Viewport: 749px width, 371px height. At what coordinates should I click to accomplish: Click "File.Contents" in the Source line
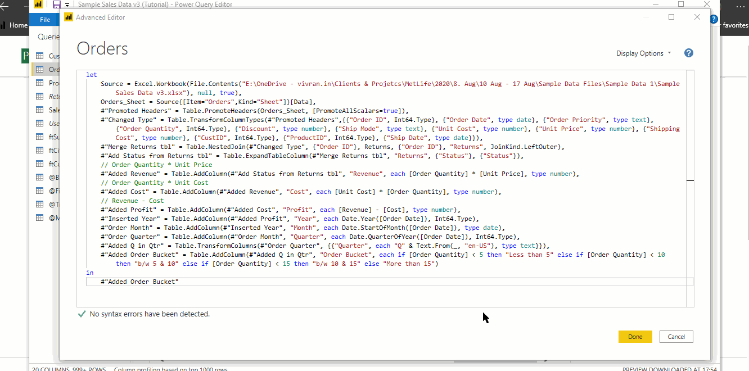point(214,84)
